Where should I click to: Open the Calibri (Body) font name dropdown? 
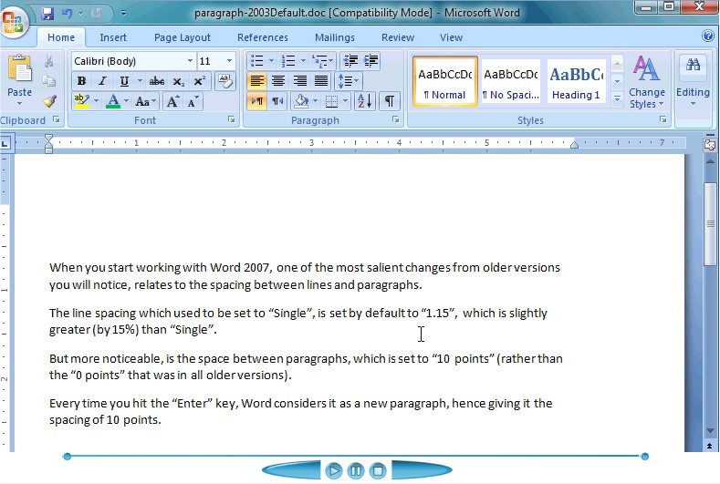(190, 61)
